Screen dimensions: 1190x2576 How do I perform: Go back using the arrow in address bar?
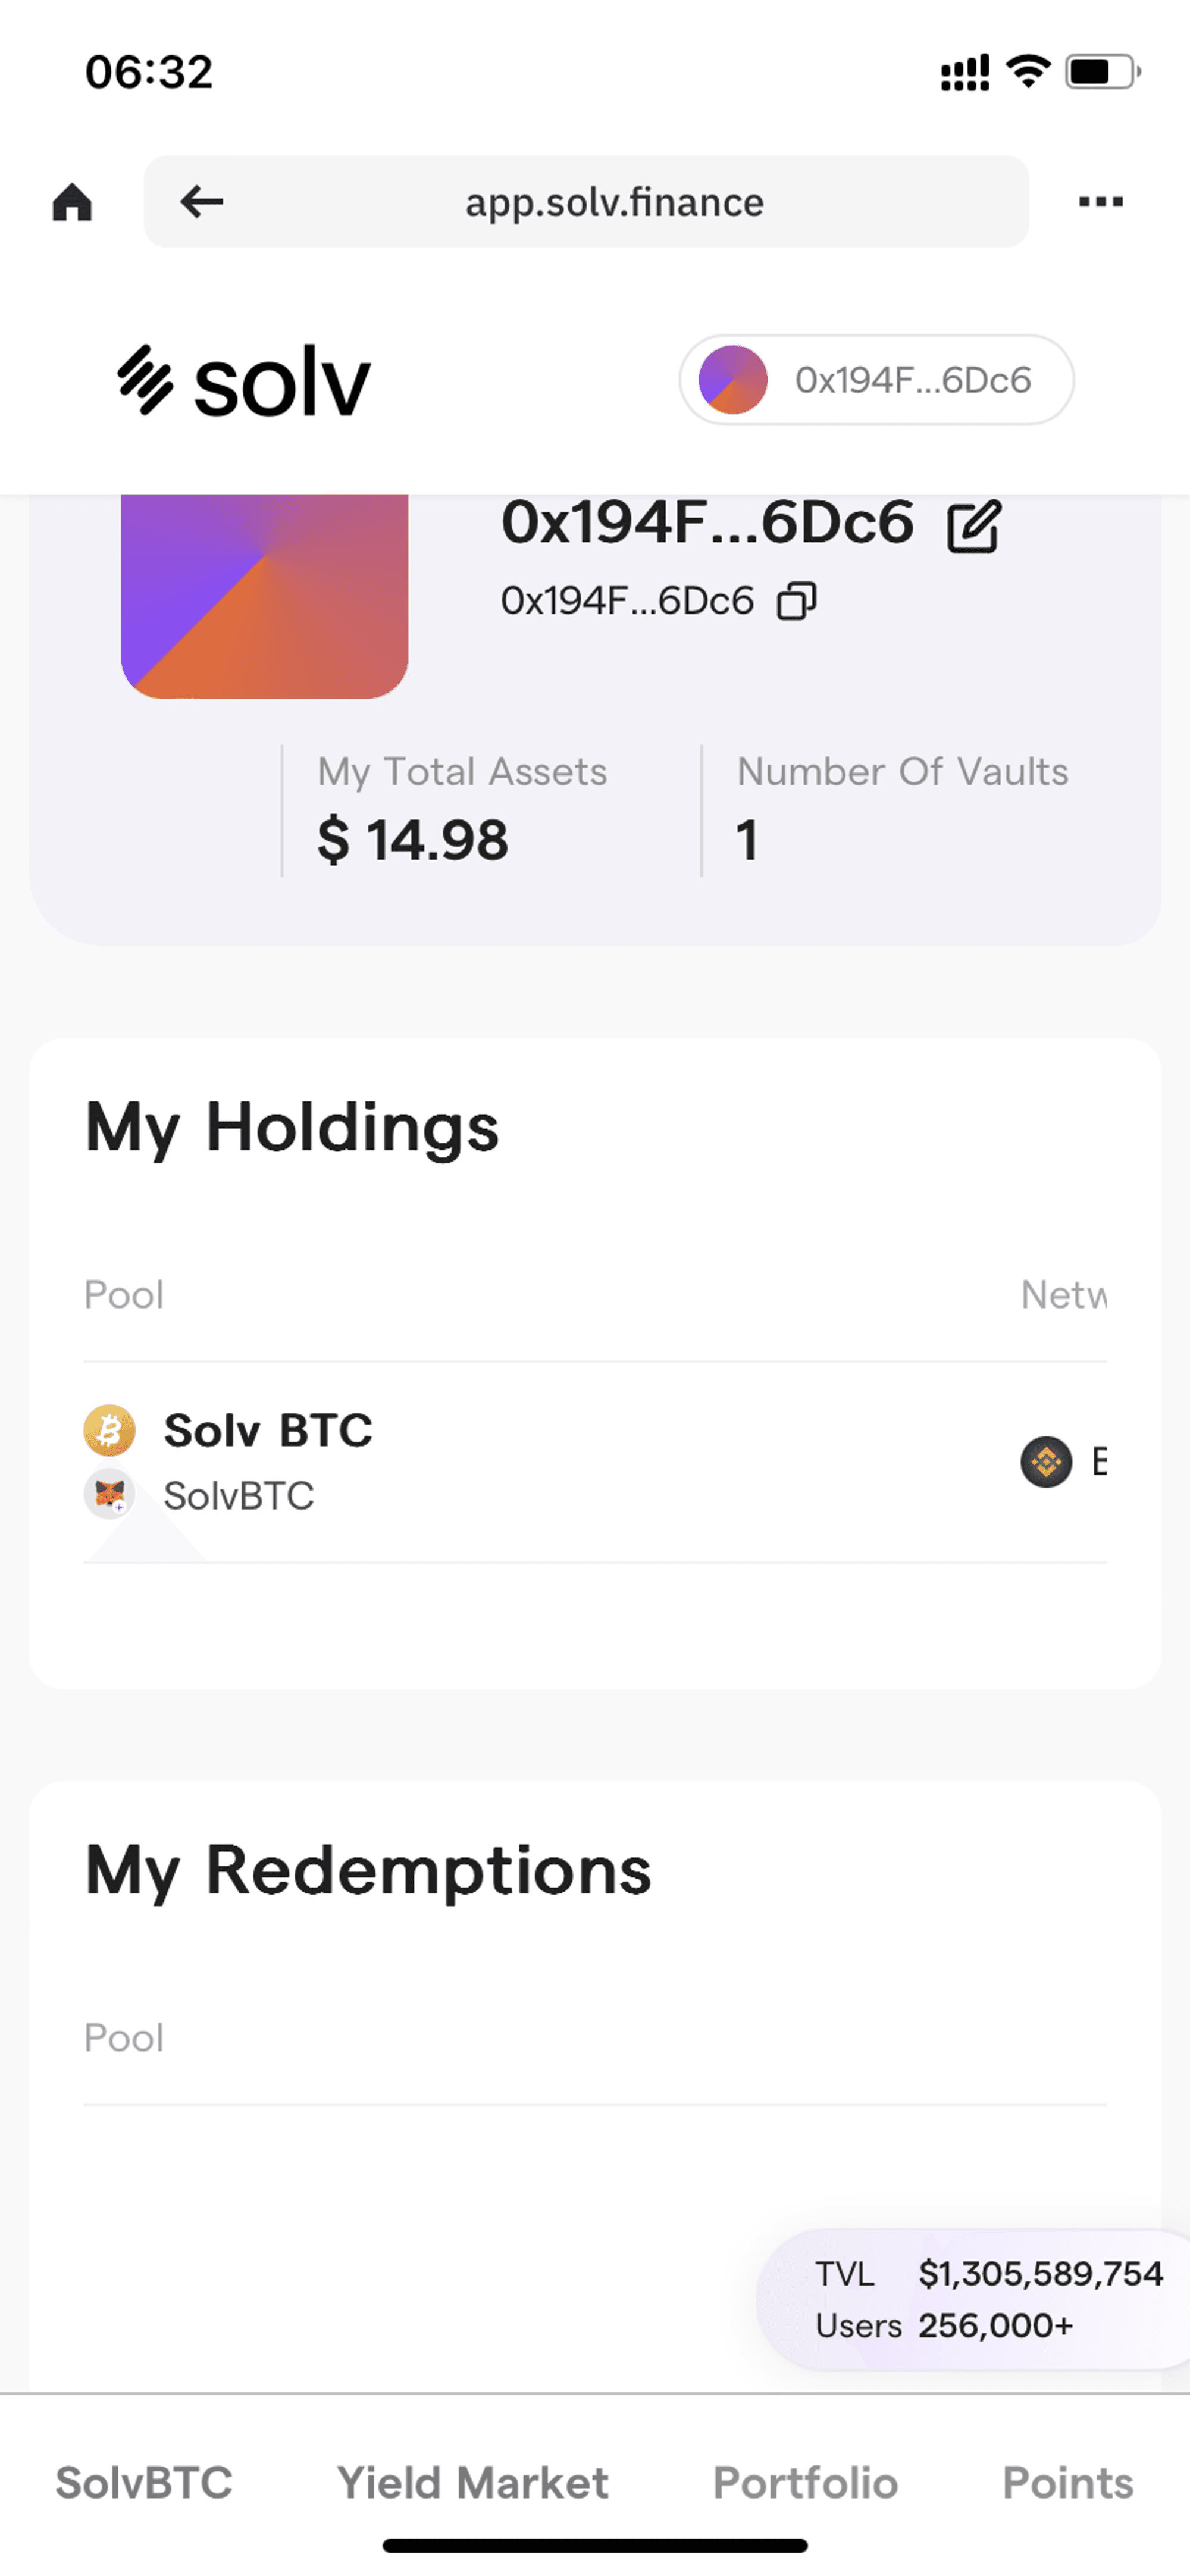(201, 202)
